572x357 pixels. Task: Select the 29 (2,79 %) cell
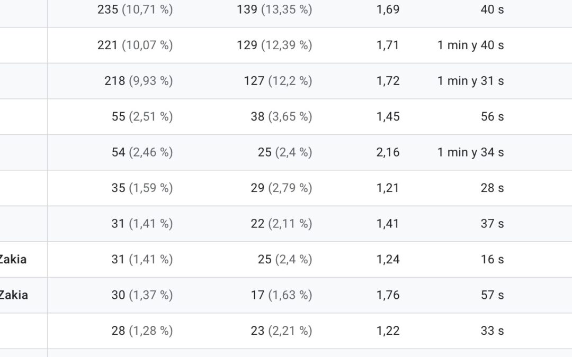[281, 188]
